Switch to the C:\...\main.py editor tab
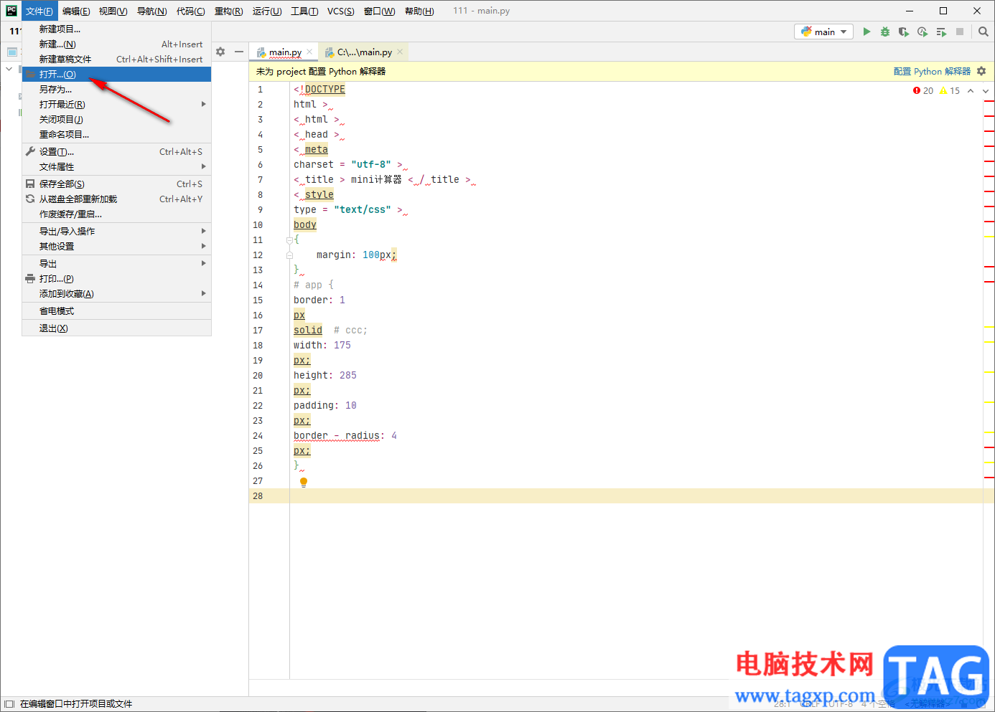Image resolution: width=995 pixels, height=712 pixels. pos(364,52)
